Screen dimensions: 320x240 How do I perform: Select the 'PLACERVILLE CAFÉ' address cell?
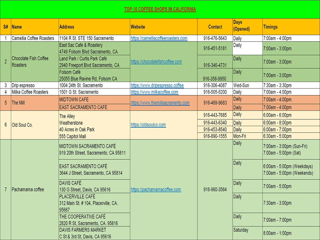94,203
